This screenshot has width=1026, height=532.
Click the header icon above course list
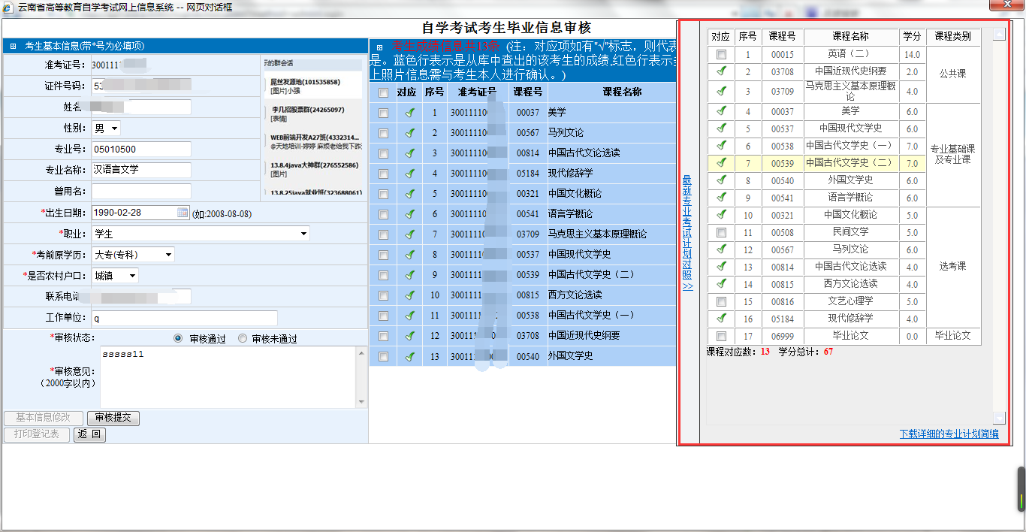tap(379, 48)
